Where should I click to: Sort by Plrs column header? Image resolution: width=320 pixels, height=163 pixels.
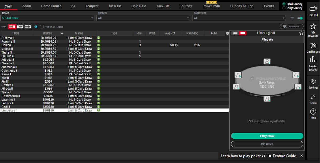point(139,33)
